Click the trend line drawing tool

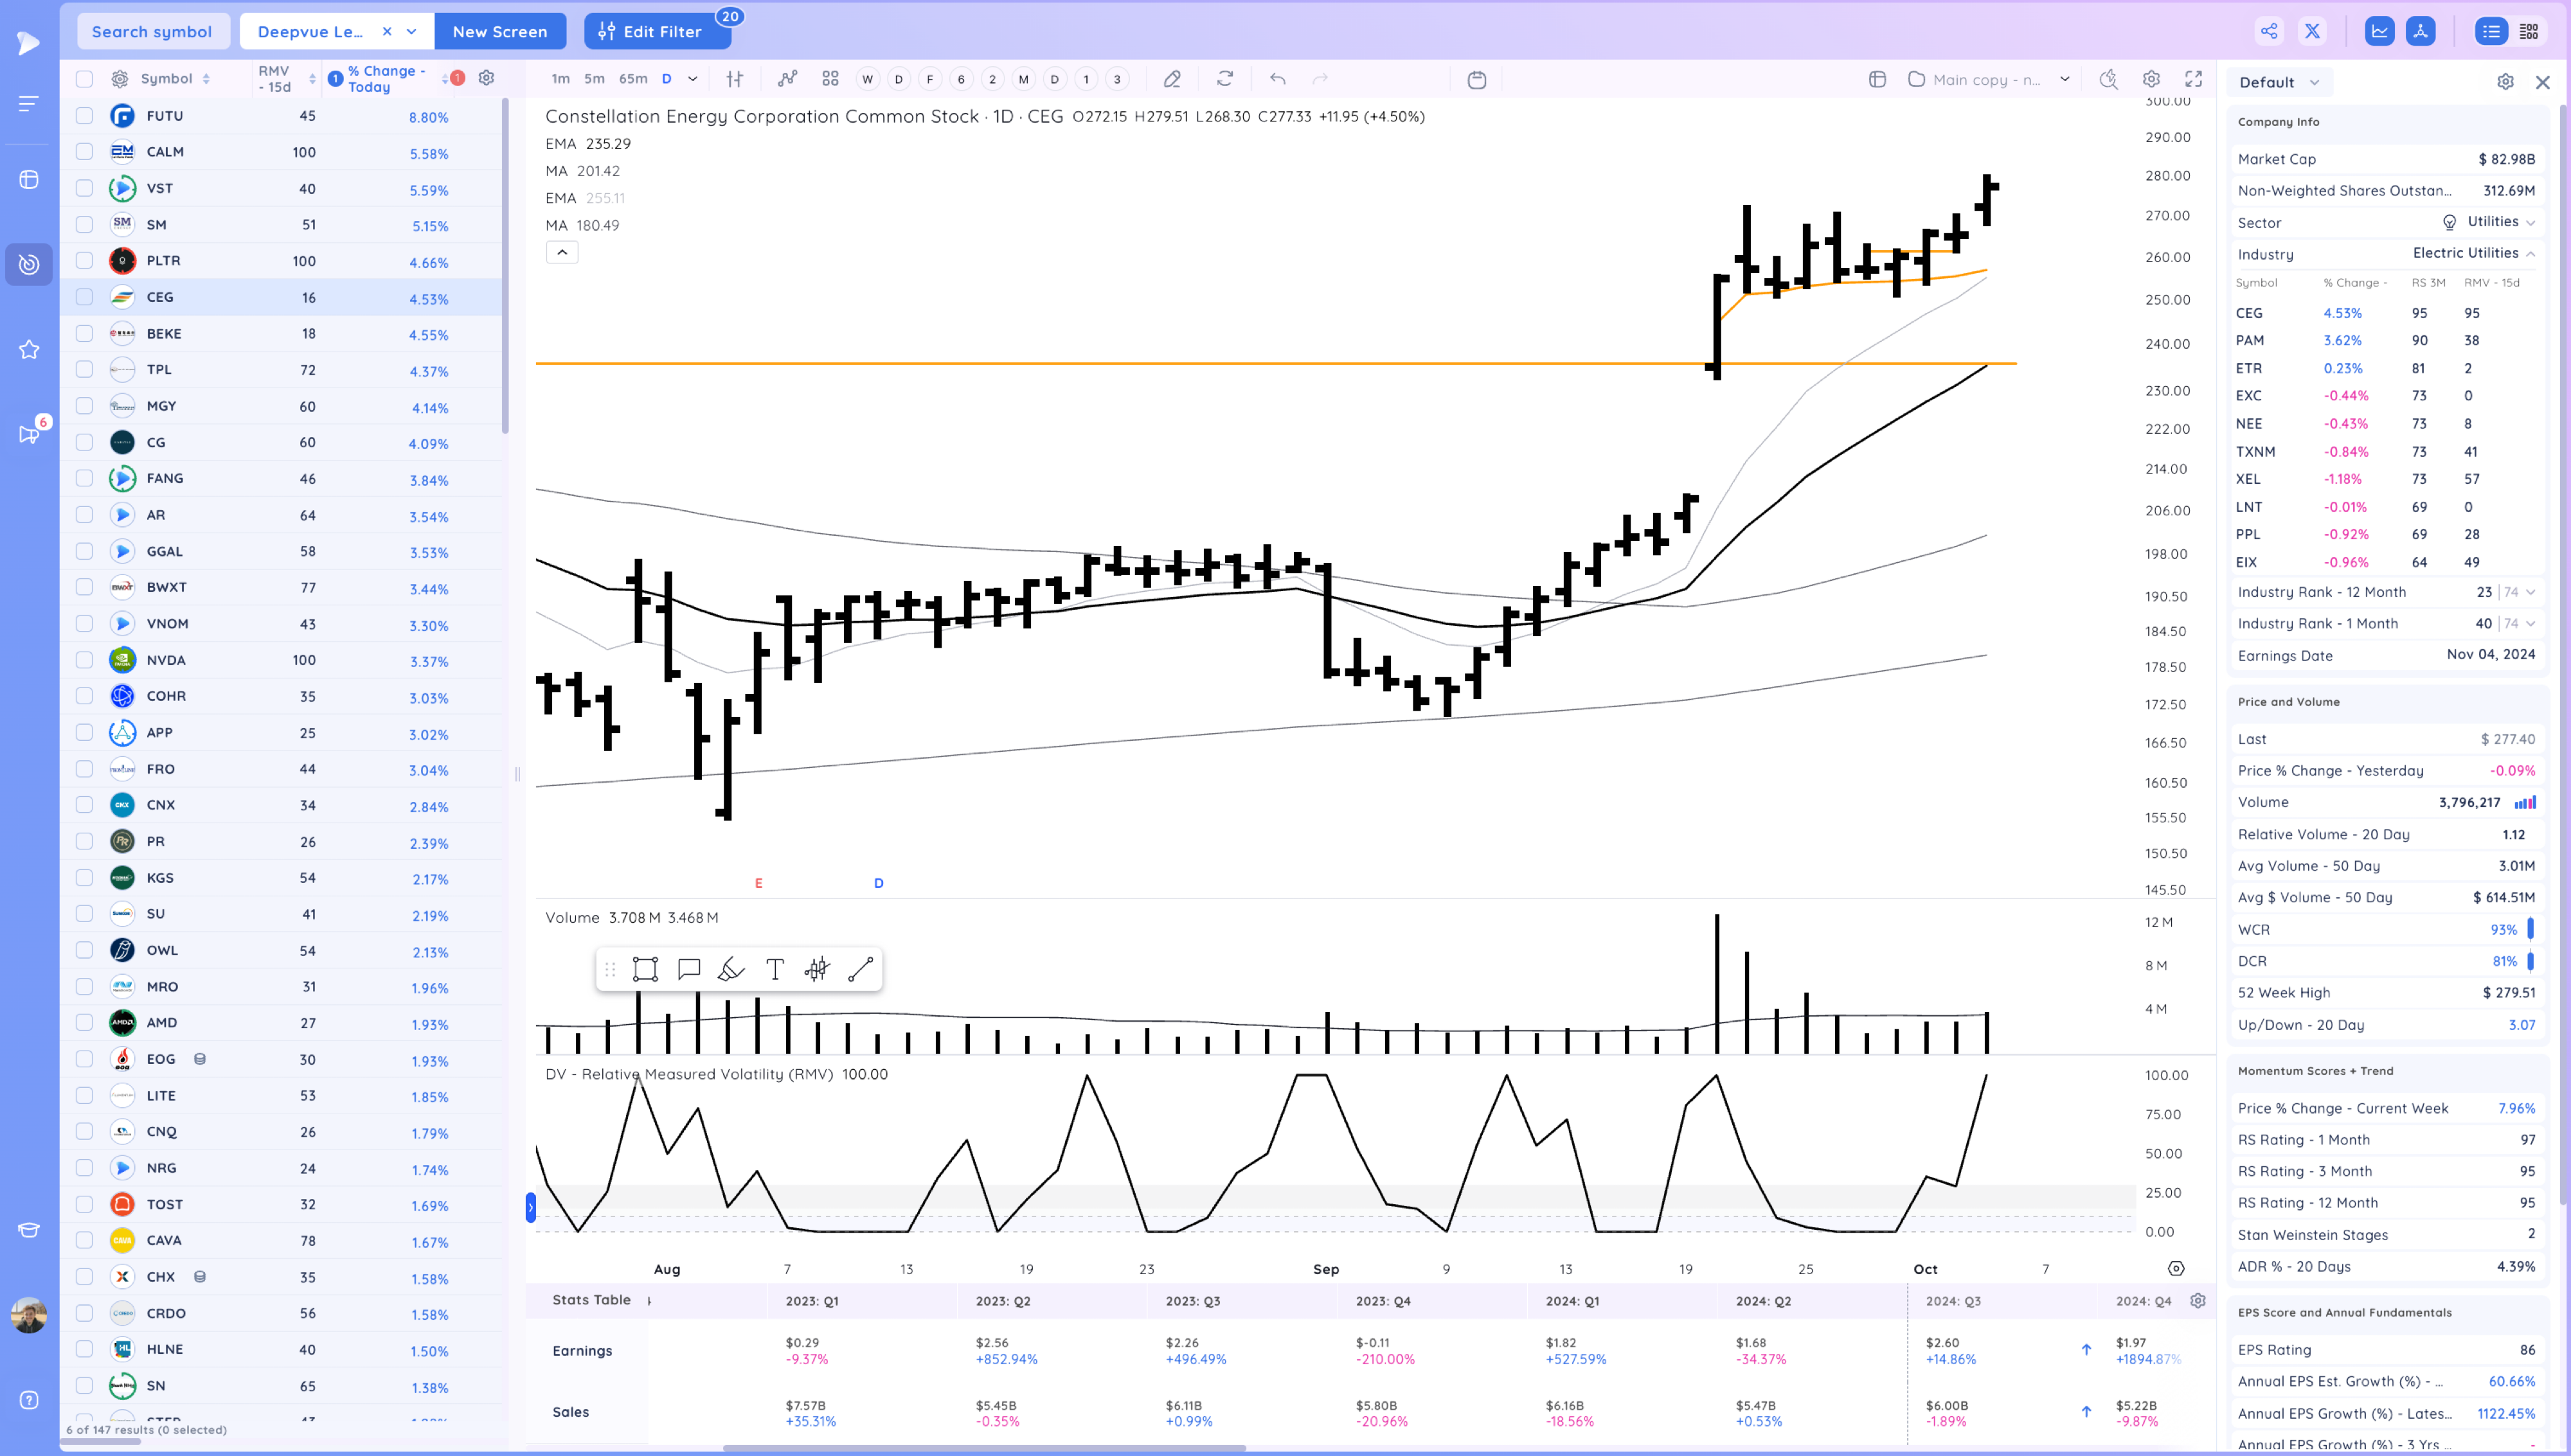point(860,969)
